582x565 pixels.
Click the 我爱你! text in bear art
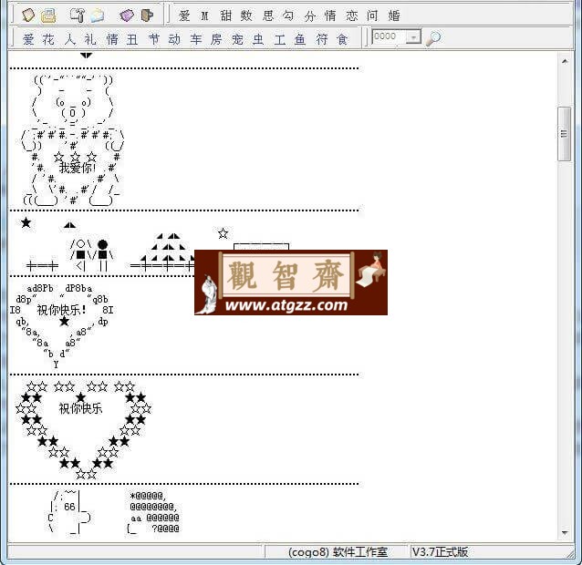pos(78,168)
